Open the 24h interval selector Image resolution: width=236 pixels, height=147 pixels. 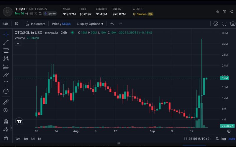(x=5, y=24)
